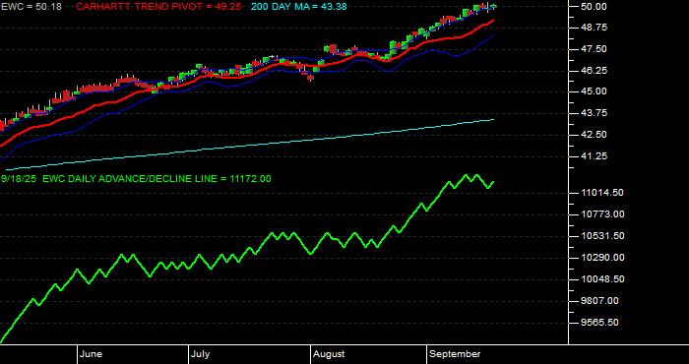Click the EWC DAILY ADVANCE/DECLINE LINE = 11172.00 label
Image resolution: width=689 pixels, height=364 pixels.
pos(156,179)
